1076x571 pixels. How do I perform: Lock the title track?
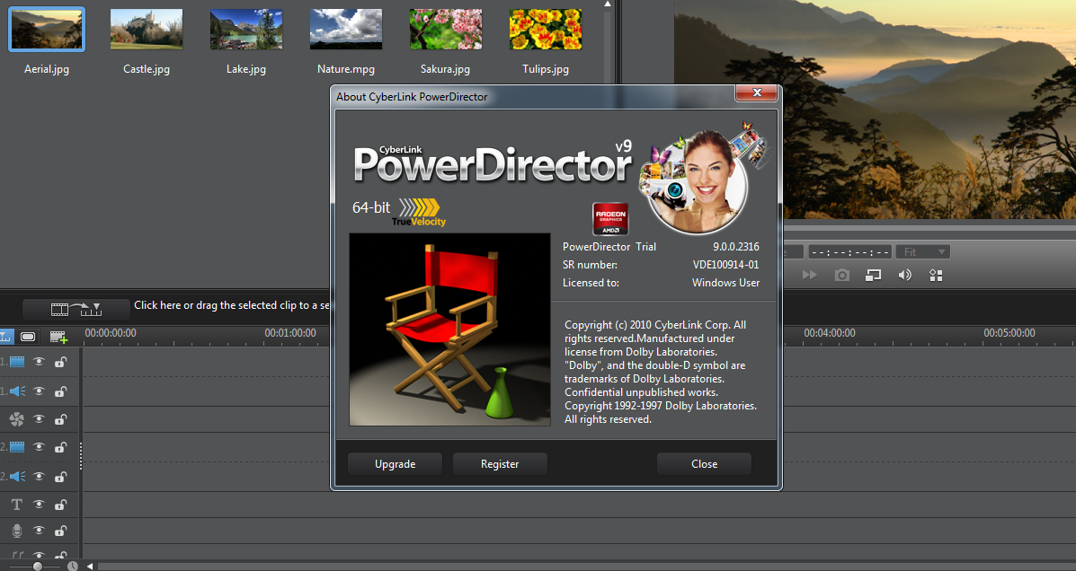pos(60,505)
